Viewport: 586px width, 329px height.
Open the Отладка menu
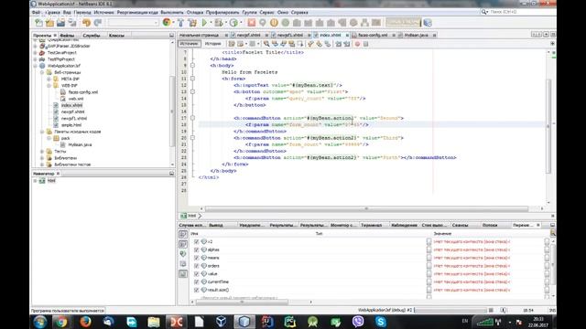pos(195,12)
